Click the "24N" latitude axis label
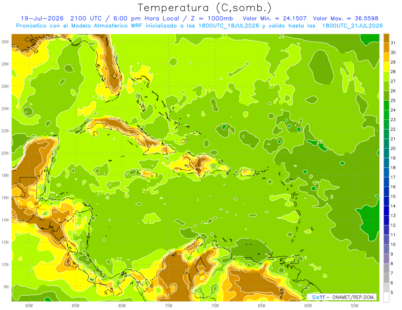 click(5, 108)
